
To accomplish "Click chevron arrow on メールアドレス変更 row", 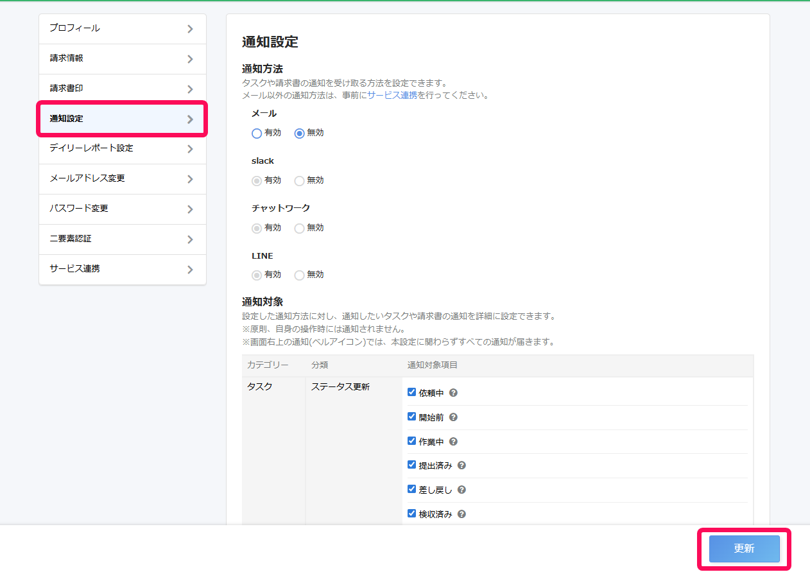I will click(190, 179).
